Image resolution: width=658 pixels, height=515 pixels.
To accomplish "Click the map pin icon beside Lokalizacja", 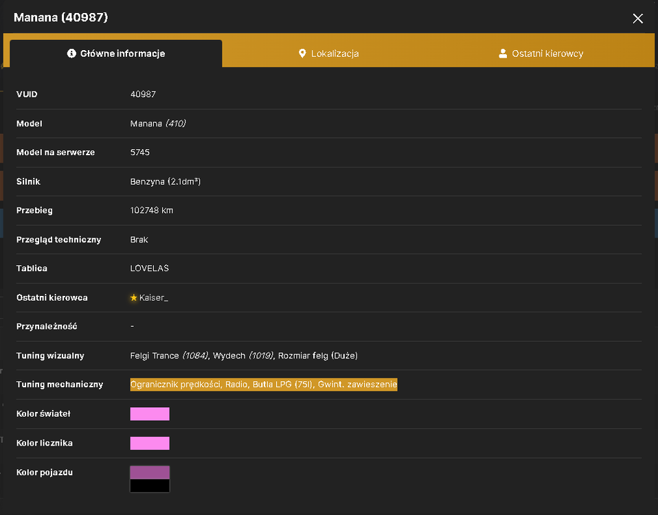I will point(302,54).
